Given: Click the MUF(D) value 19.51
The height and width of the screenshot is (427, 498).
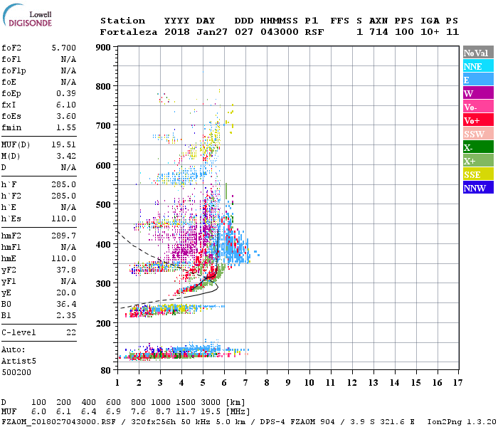Looking at the screenshot, I should pyautogui.click(x=64, y=144).
